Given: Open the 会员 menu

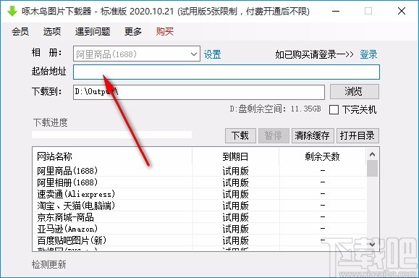Looking at the screenshot, I should (20, 32).
